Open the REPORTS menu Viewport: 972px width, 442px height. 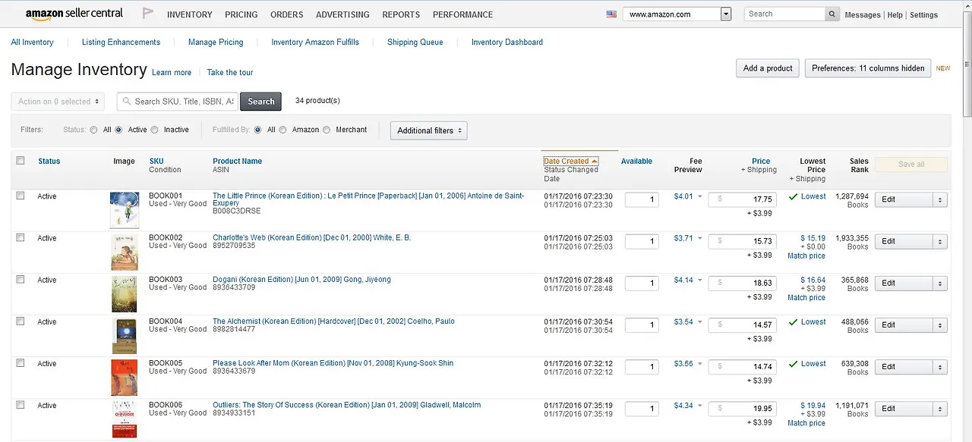tap(401, 14)
